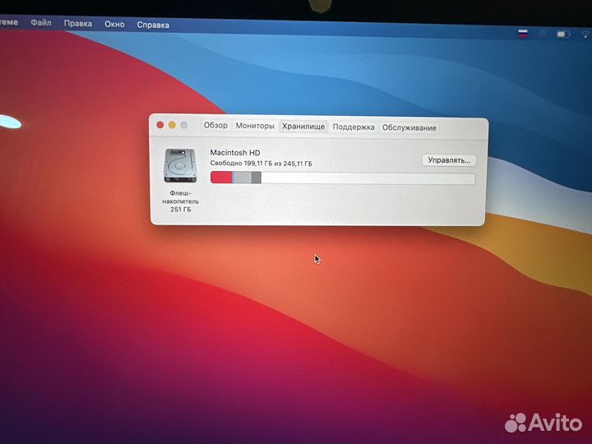Minimize window with yellow button
The width and height of the screenshot is (592, 444).
[172, 125]
